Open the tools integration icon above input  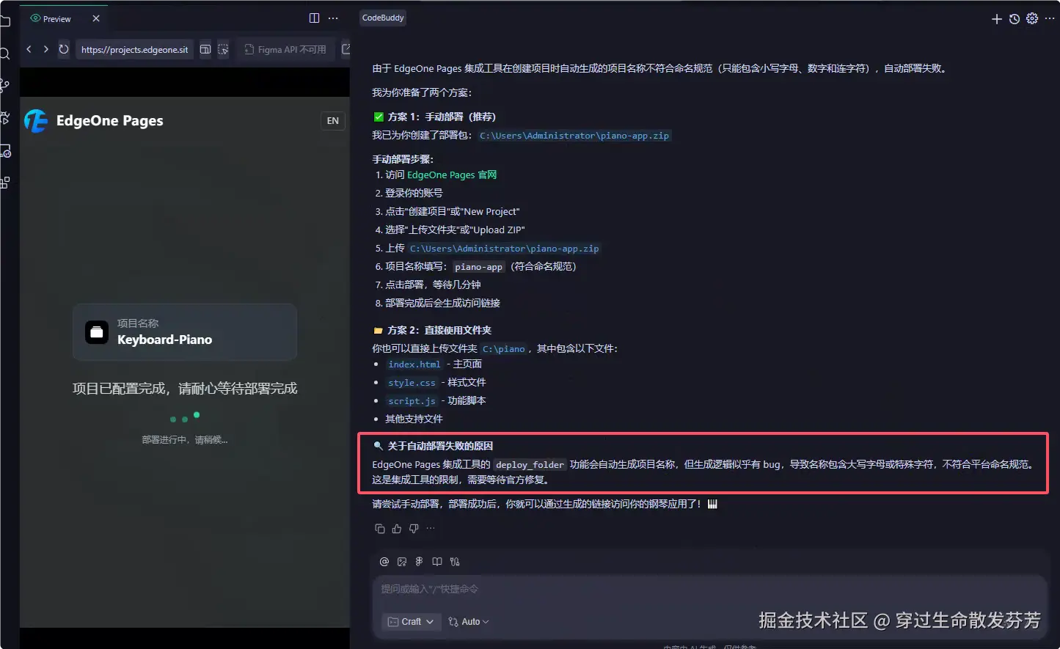[x=455, y=562]
